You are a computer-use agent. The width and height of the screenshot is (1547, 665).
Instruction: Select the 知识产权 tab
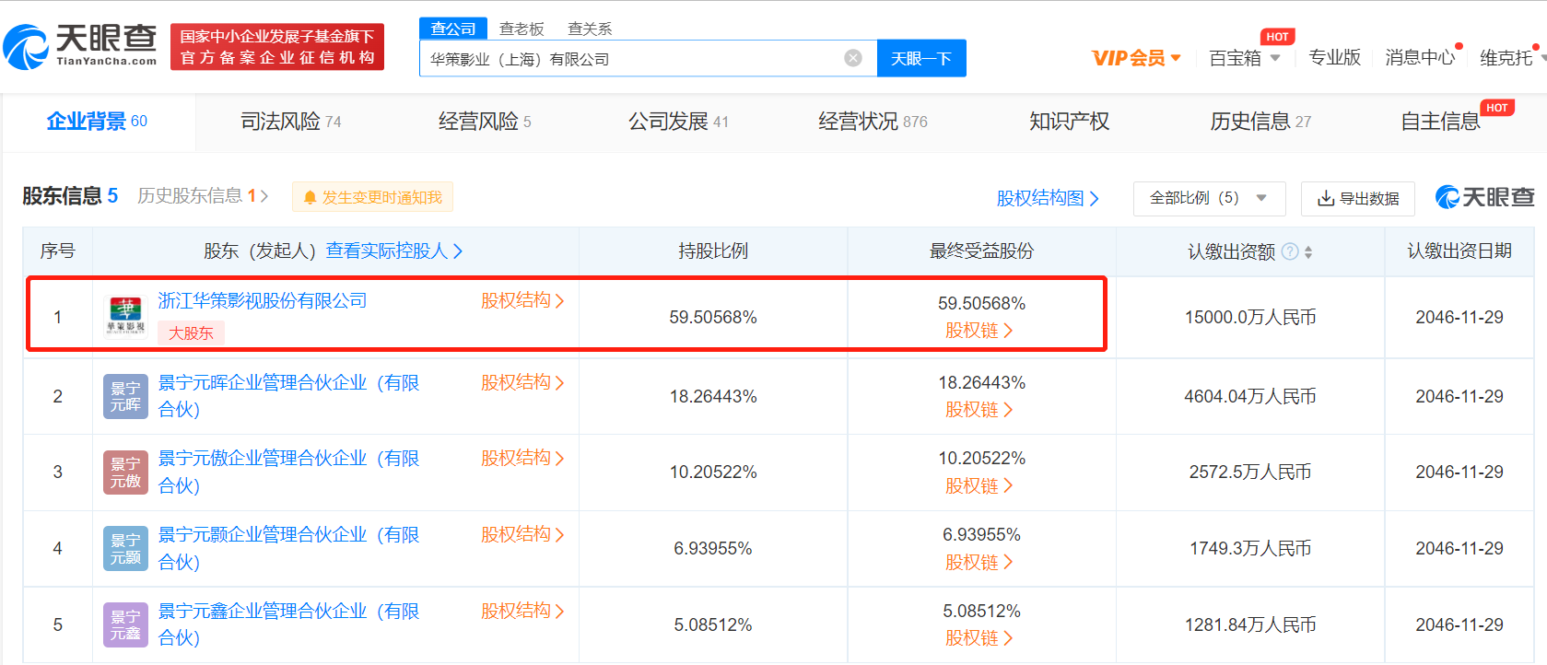click(x=1069, y=122)
